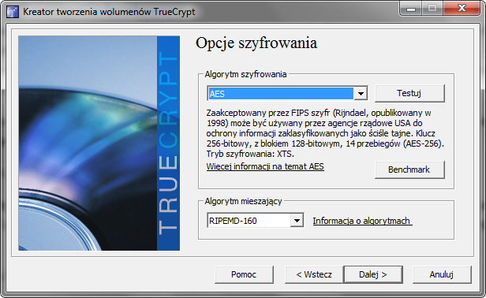The image size is (486, 298).
Task: Click the Algorytm szyfrowania group label
Action: point(245,74)
